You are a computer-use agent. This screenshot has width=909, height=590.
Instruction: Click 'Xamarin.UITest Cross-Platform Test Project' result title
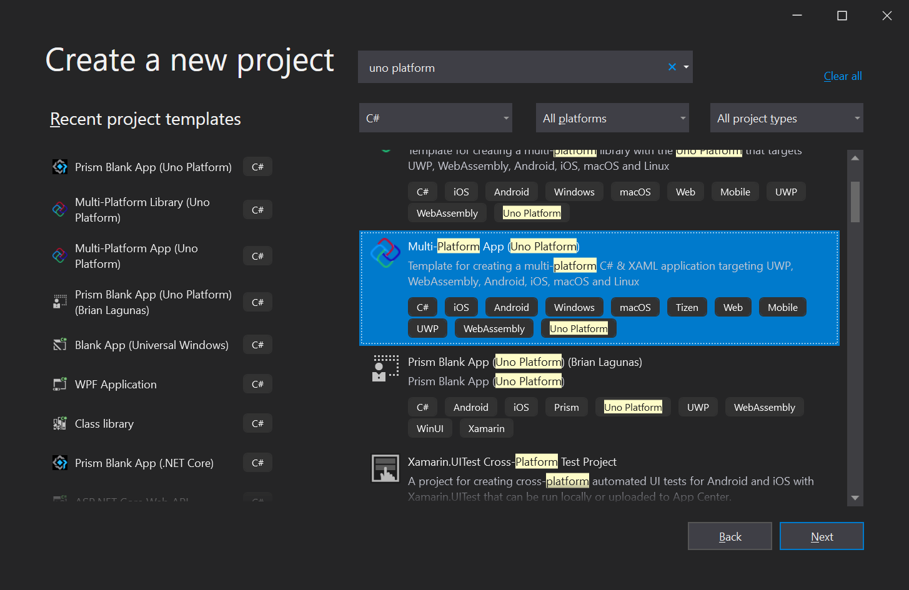coord(512,461)
